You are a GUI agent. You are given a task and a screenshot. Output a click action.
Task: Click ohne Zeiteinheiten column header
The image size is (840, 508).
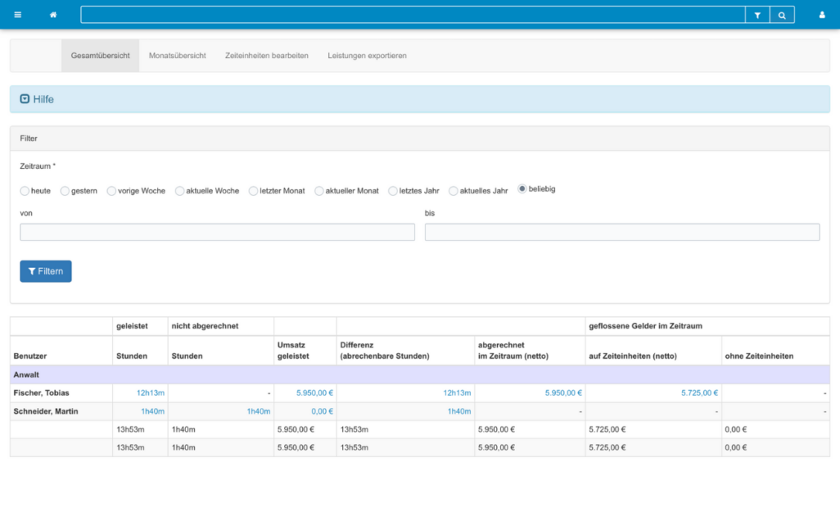coord(759,356)
